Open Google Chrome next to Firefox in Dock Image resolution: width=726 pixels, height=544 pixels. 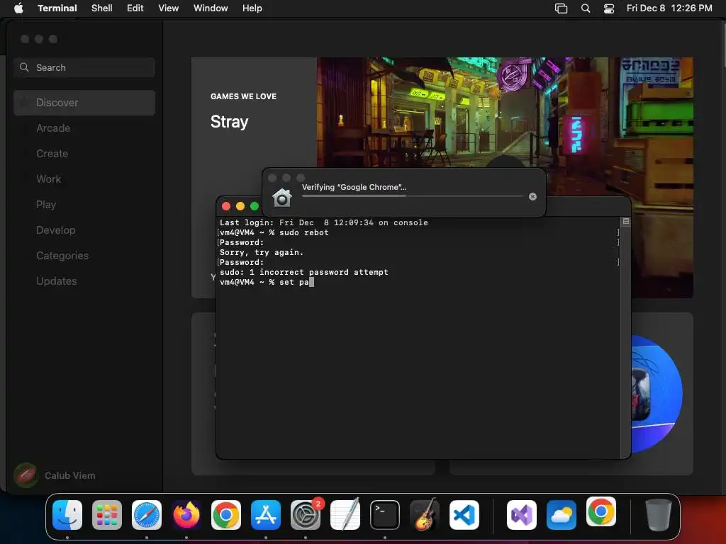coord(226,515)
